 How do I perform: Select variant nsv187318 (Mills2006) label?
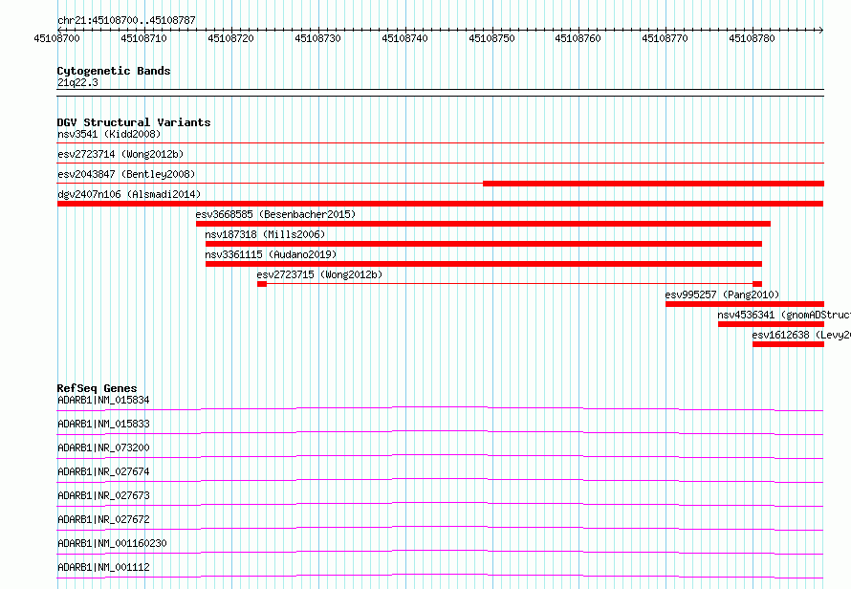(x=265, y=234)
